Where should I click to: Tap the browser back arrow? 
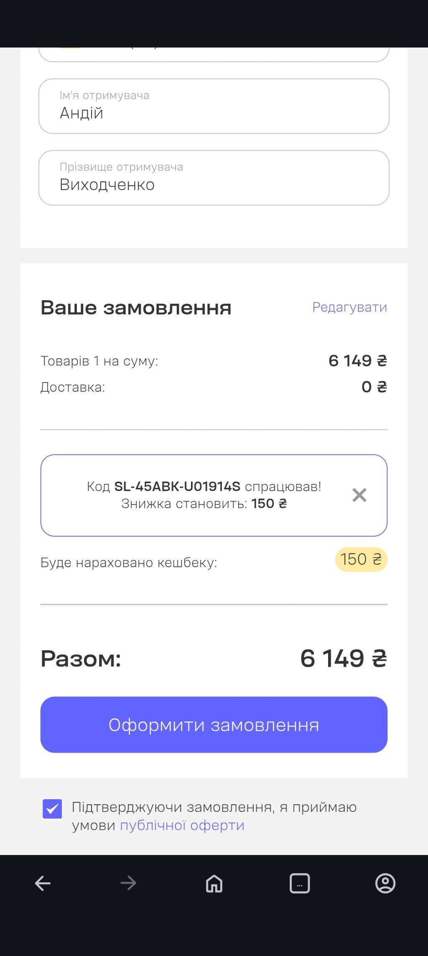coord(43,883)
